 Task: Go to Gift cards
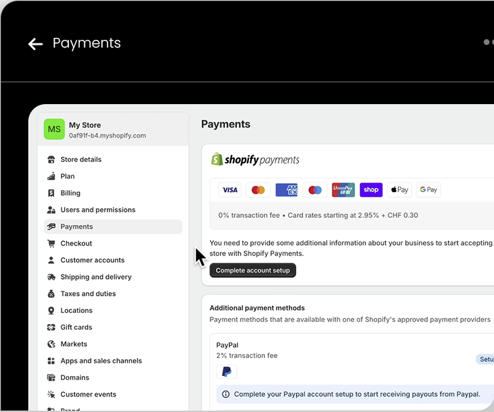coord(113,327)
